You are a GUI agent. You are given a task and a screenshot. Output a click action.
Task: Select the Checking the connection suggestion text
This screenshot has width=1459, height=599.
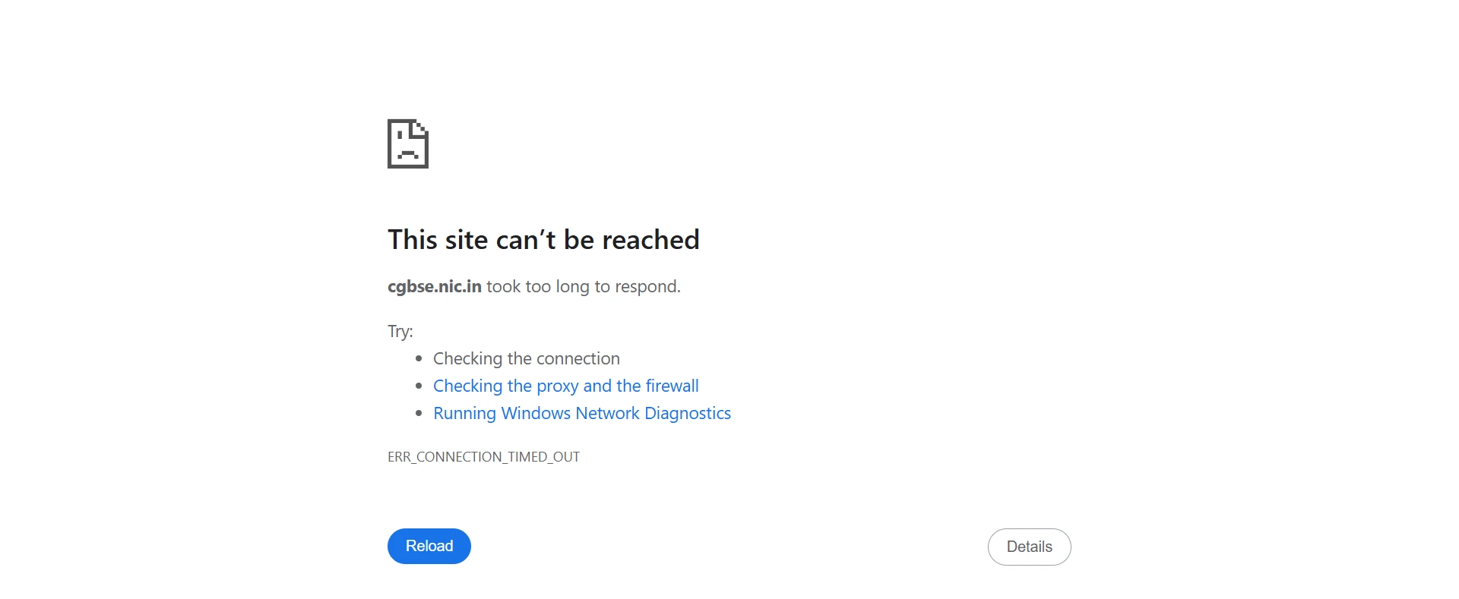click(x=527, y=358)
